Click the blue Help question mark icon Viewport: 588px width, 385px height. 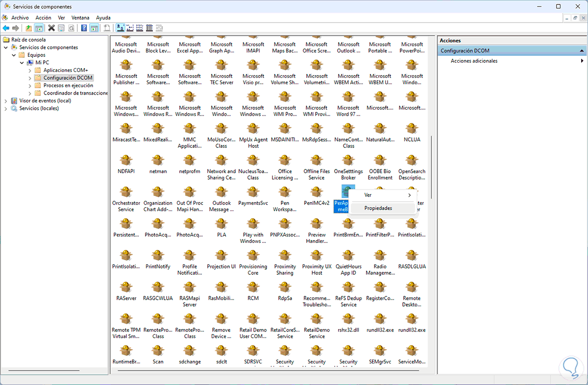84,28
